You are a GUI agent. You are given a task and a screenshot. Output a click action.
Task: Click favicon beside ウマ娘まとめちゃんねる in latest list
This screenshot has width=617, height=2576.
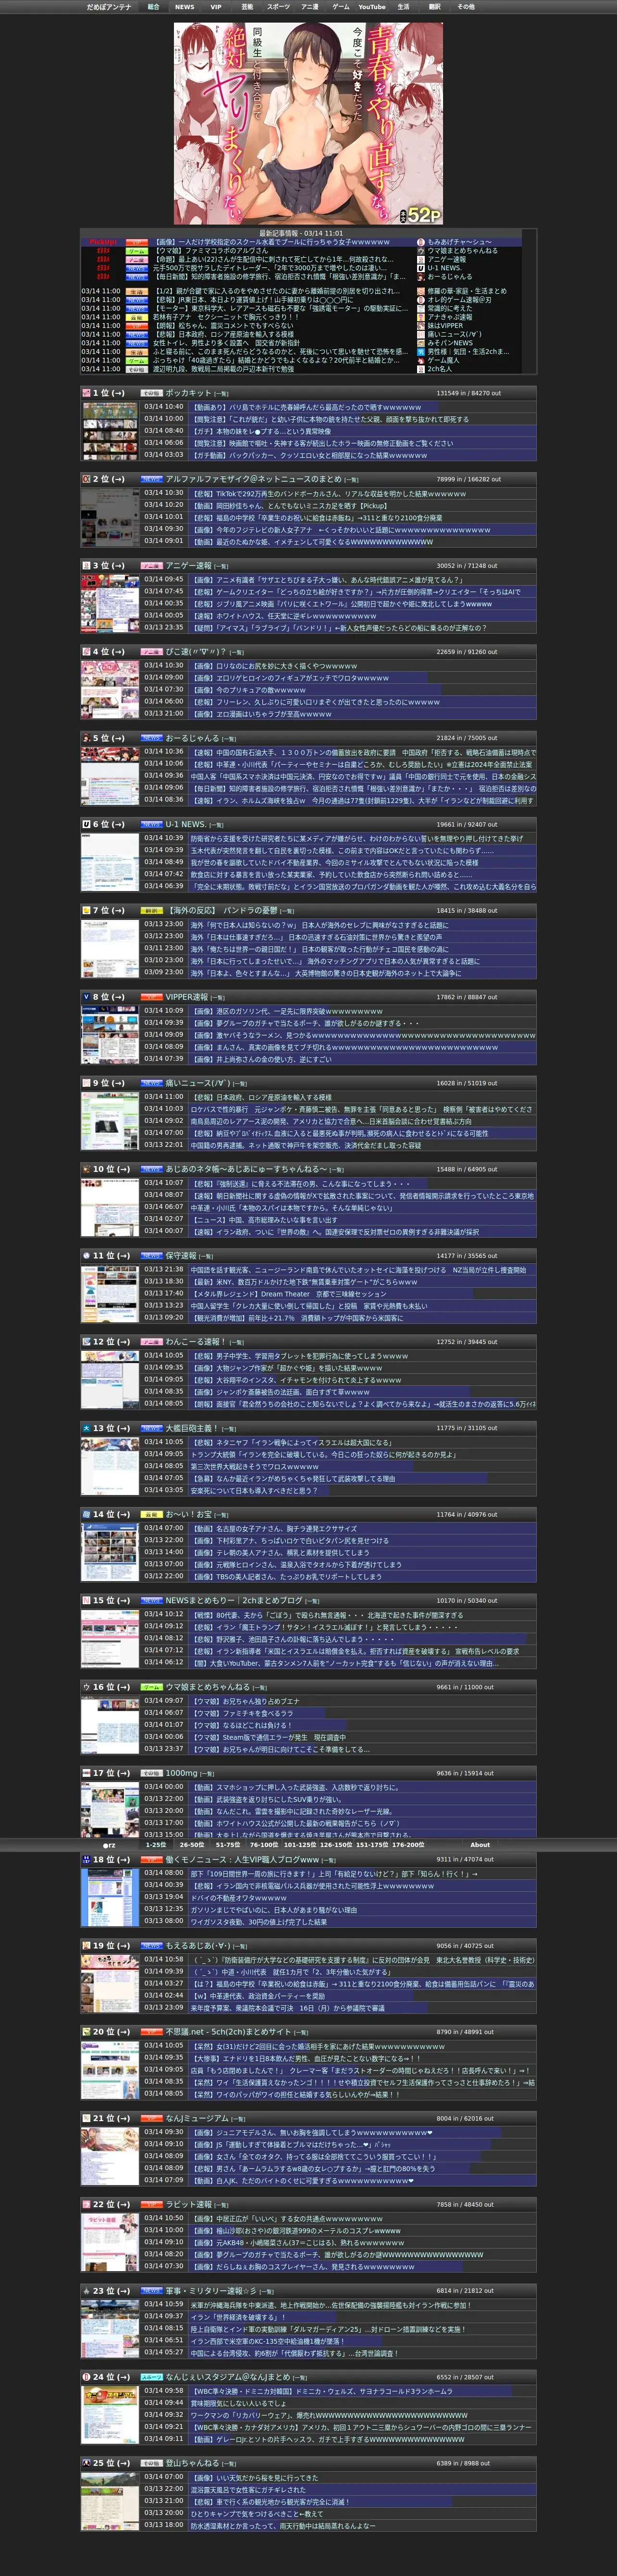coord(421,251)
